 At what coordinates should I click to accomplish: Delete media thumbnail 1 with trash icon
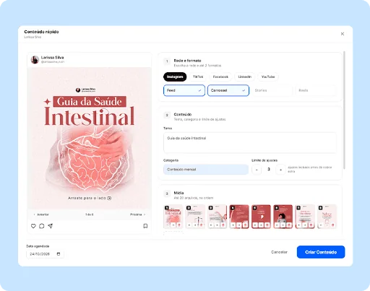[179, 225]
